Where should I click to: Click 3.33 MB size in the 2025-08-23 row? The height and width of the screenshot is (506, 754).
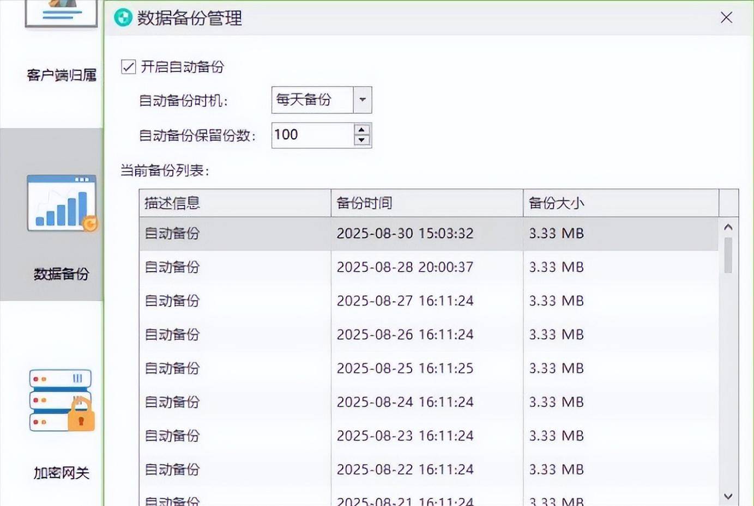click(x=556, y=436)
